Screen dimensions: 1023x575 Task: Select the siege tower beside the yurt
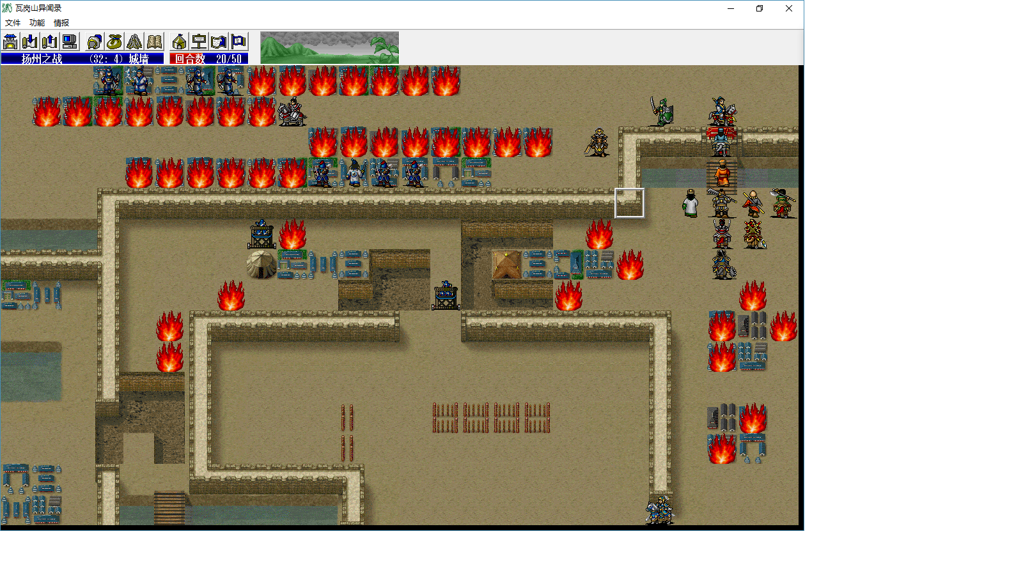[262, 234]
